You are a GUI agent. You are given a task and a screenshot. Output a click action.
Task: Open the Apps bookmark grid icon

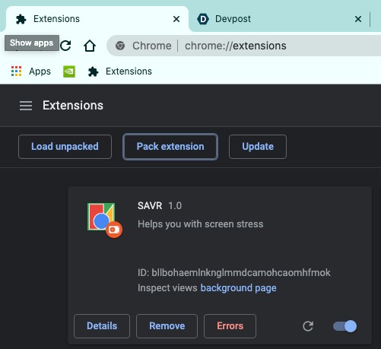(x=16, y=71)
